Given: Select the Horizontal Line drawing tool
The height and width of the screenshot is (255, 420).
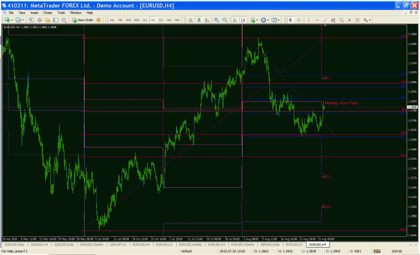Looking at the screenshot, I should click(x=317, y=20).
